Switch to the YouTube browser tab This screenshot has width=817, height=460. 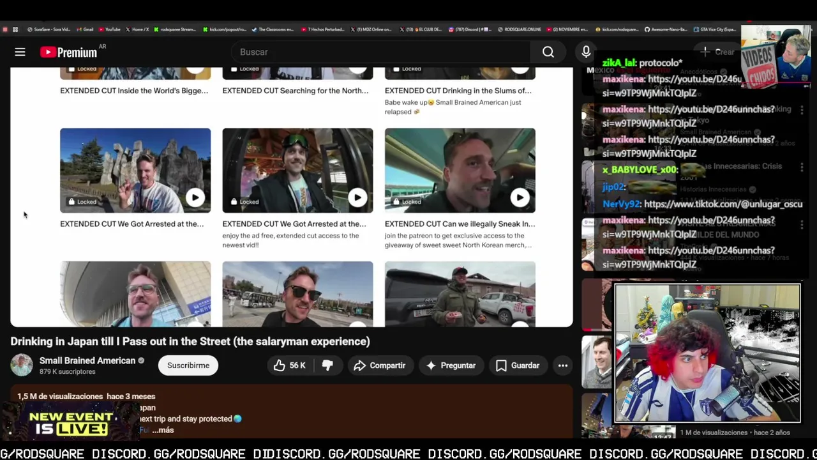(110, 29)
